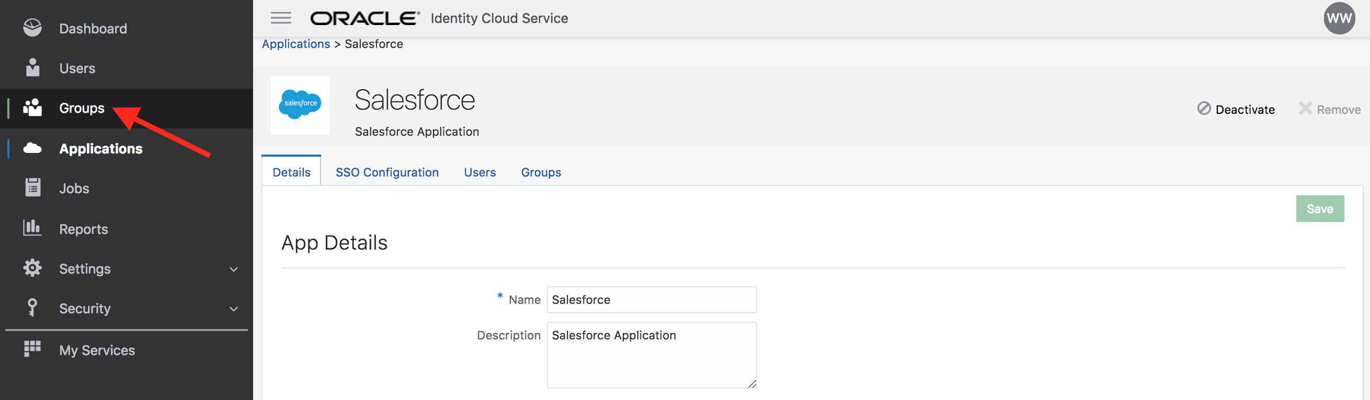The image size is (1370, 400).
Task: Open Dashboard in the sidebar
Action: click(93, 29)
